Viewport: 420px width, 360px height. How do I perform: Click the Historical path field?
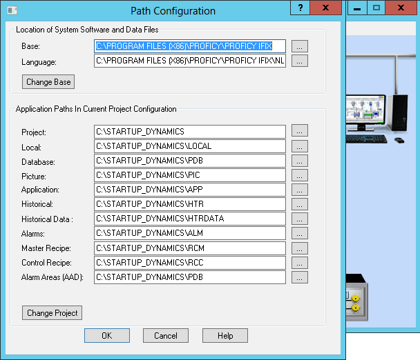pyautogui.click(x=190, y=204)
